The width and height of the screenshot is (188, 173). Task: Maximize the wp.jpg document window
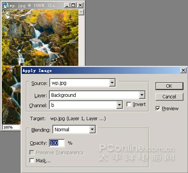coord(73,5)
